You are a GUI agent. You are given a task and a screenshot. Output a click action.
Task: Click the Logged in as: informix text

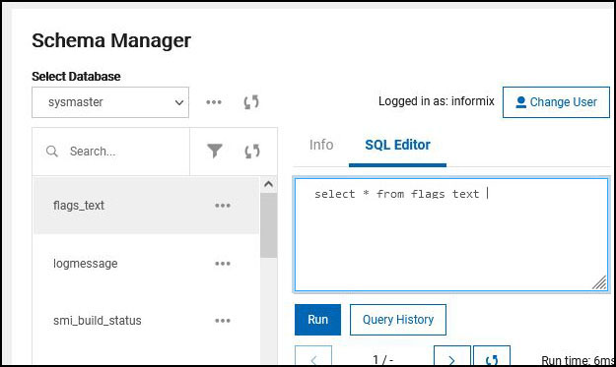tap(436, 101)
